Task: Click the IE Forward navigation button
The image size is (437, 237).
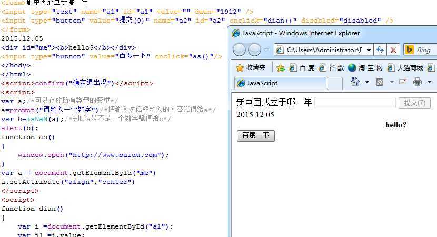Action: (x=254, y=50)
